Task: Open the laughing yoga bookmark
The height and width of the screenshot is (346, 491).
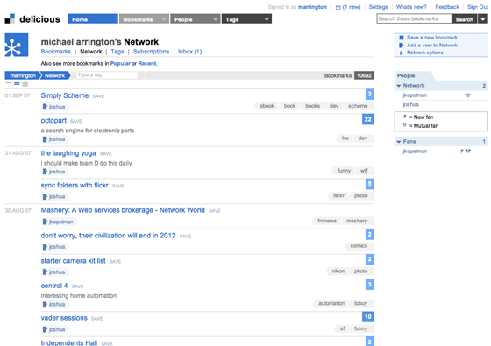Action: coord(68,153)
